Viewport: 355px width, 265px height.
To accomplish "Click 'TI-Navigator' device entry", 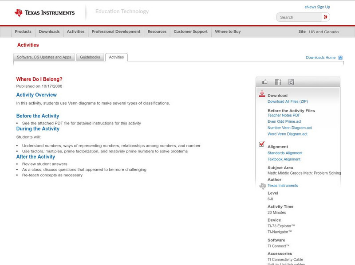I will click(x=280, y=232).
